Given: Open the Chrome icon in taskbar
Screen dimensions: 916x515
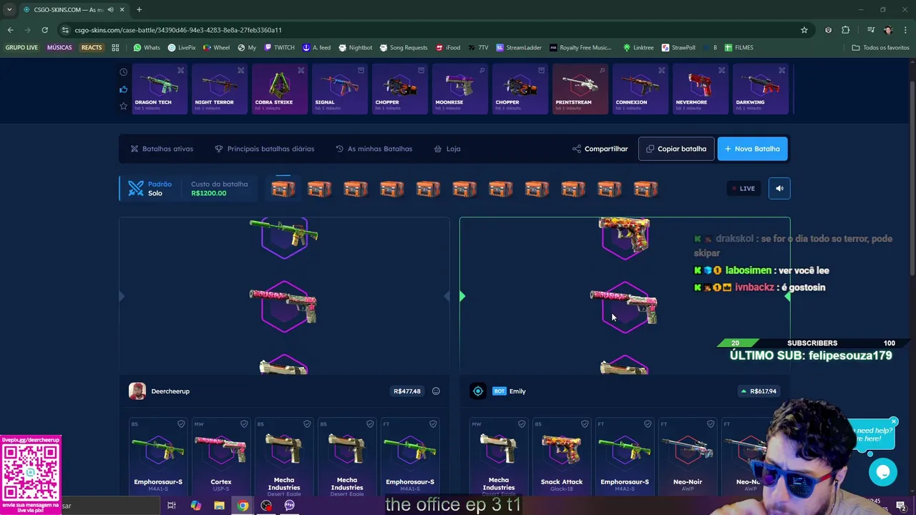Looking at the screenshot, I should point(243,506).
